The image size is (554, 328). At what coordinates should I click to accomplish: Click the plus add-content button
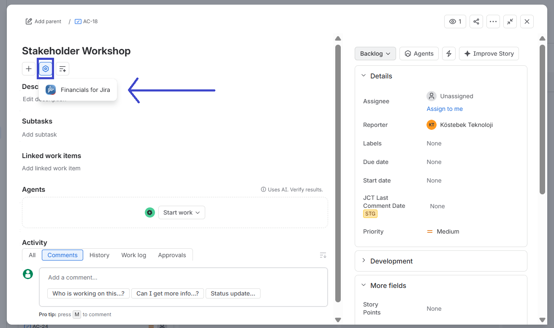click(x=29, y=69)
